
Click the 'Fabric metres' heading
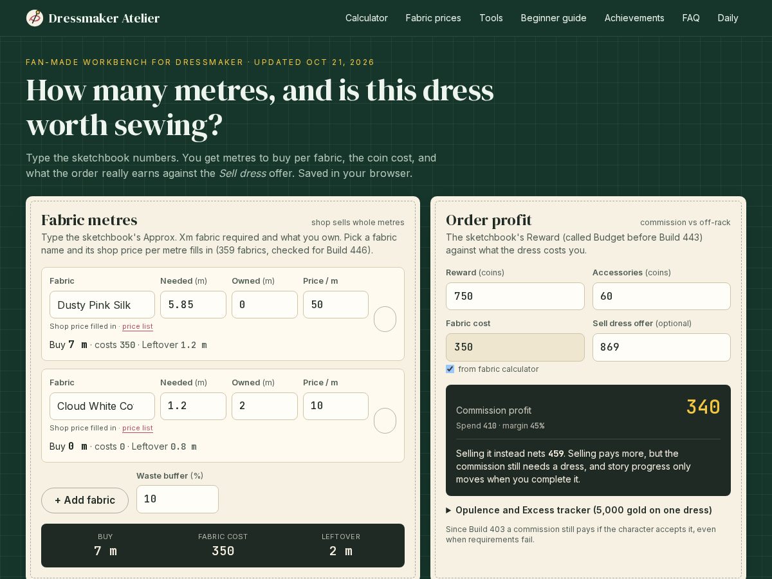click(89, 221)
